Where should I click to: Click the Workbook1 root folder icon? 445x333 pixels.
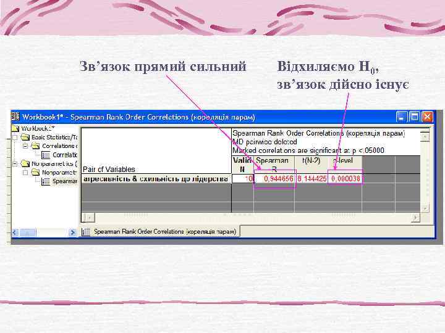tap(15, 128)
